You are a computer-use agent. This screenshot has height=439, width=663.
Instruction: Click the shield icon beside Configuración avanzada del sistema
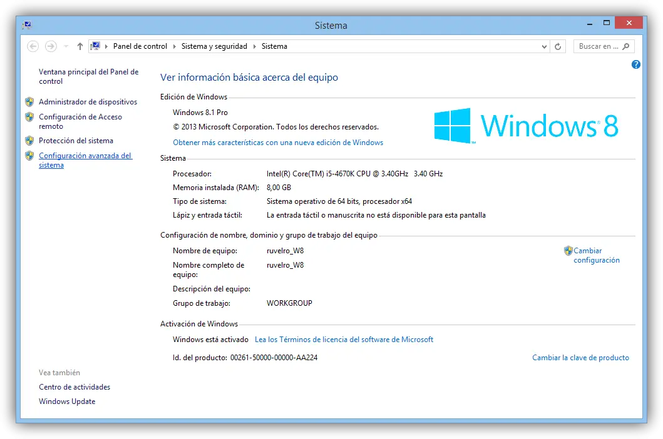tap(29, 156)
